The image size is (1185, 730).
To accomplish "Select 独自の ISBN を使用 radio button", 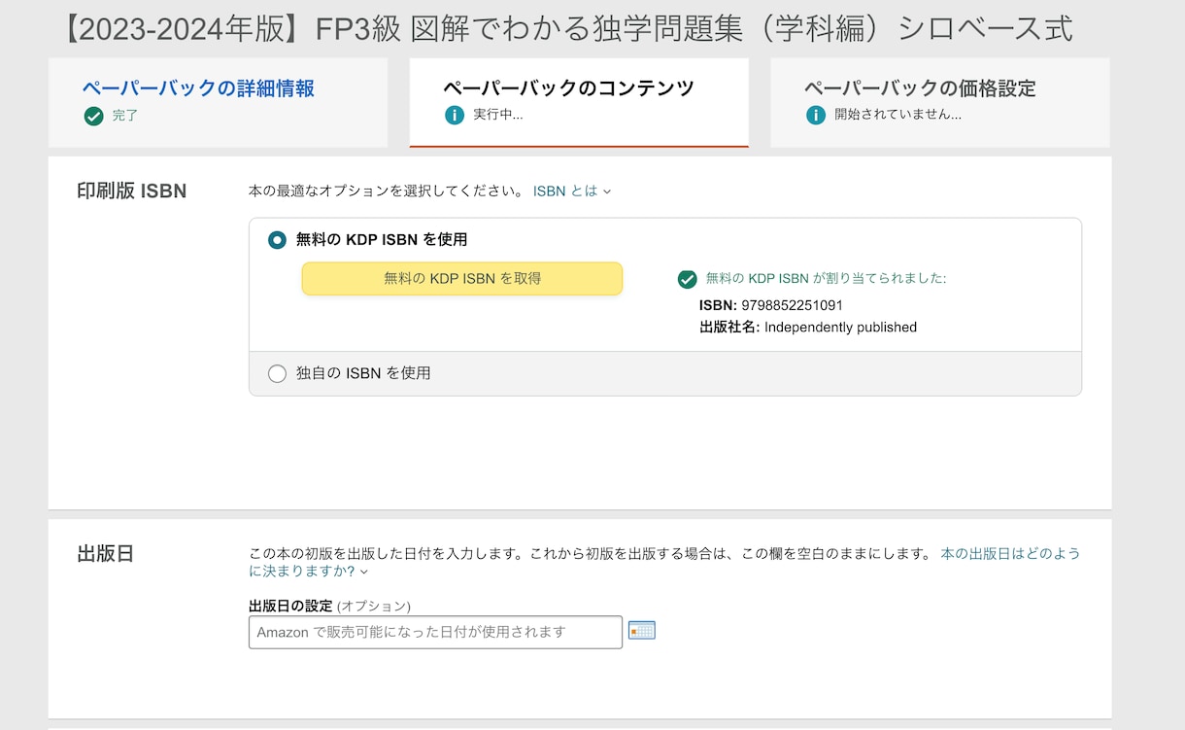I will point(278,373).
